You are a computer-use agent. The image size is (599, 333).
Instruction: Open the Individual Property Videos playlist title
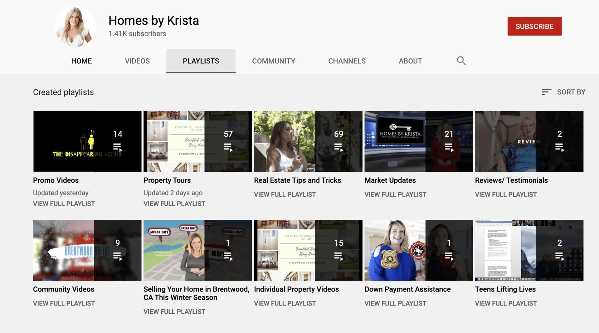click(x=296, y=289)
